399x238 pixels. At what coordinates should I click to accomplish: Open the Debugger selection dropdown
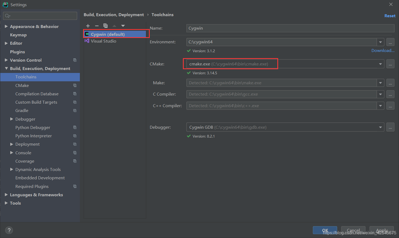380,127
